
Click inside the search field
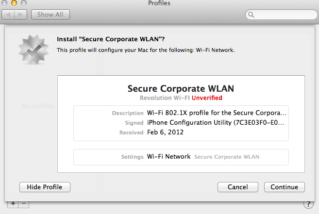281,15
